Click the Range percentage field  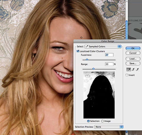click(x=109, y=64)
